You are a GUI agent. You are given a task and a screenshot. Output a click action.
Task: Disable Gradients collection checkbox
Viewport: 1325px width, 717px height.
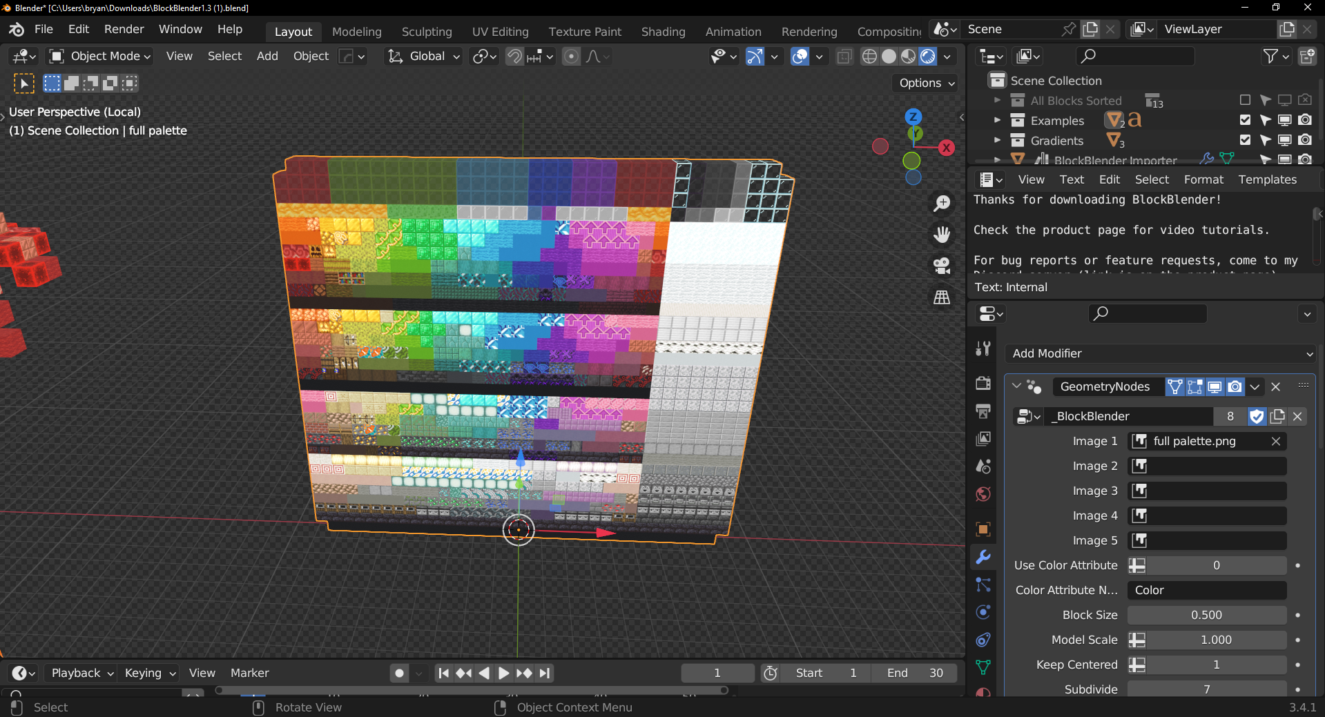coord(1245,140)
